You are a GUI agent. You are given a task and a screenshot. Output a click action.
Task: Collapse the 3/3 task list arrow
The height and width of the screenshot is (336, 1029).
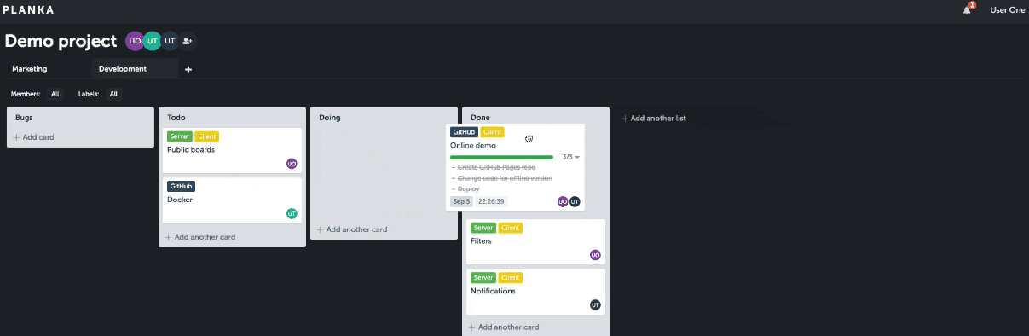(x=577, y=157)
